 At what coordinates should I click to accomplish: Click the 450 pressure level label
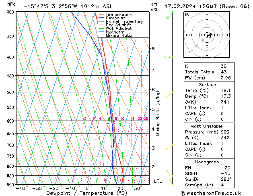11,76
